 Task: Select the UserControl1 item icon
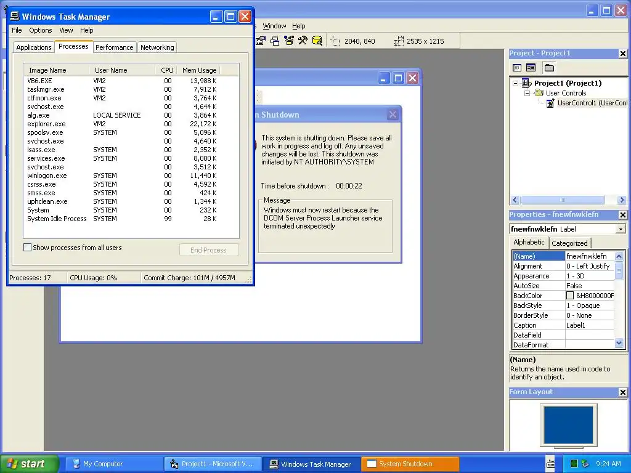click(550, 103)
